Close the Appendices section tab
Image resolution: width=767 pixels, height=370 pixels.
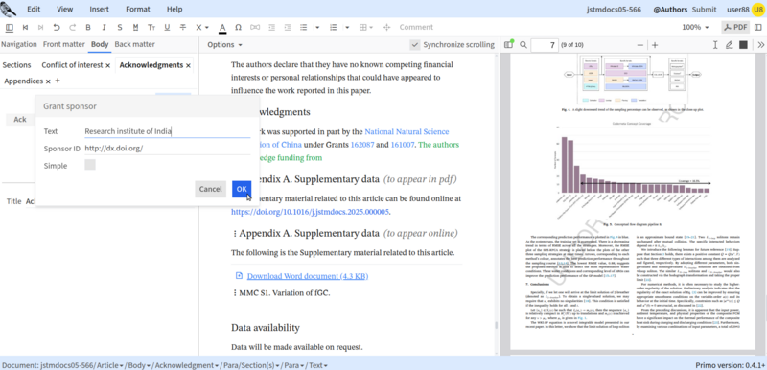[48, 81]
